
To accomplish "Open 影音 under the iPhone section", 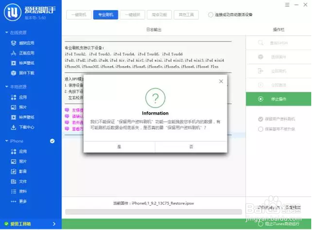I will (x=19, y=171).
